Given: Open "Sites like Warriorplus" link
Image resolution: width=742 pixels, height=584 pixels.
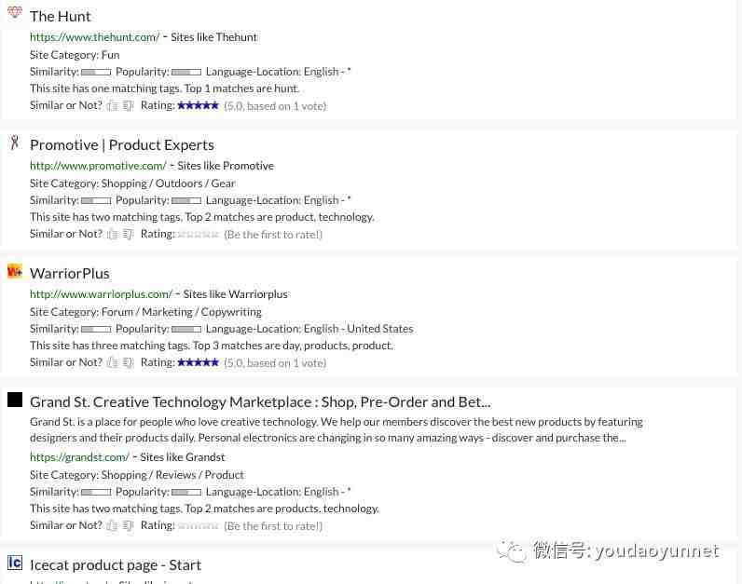Looking at the screenshot, I should coord(235,294).
